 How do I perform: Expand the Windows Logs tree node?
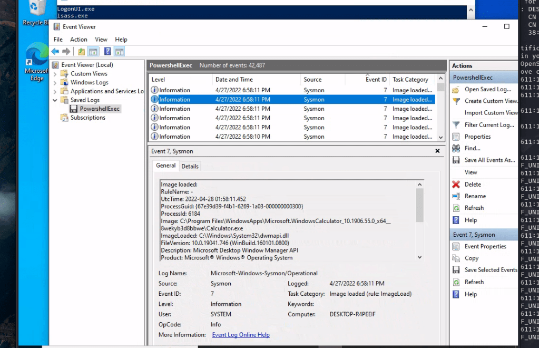54,82
